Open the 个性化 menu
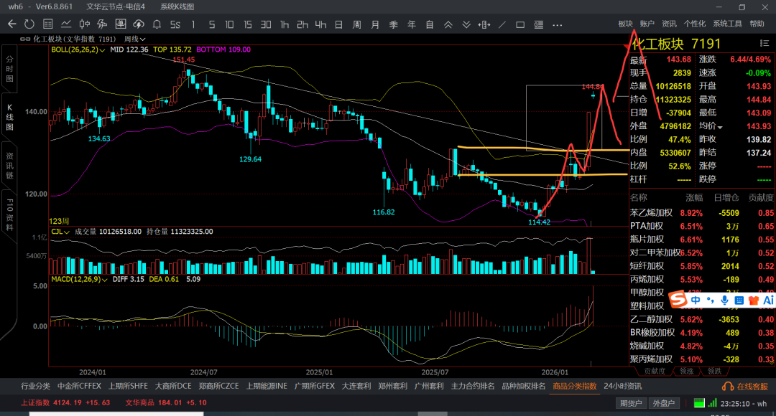The image size is (776, 416). click(x=695, y=24)
